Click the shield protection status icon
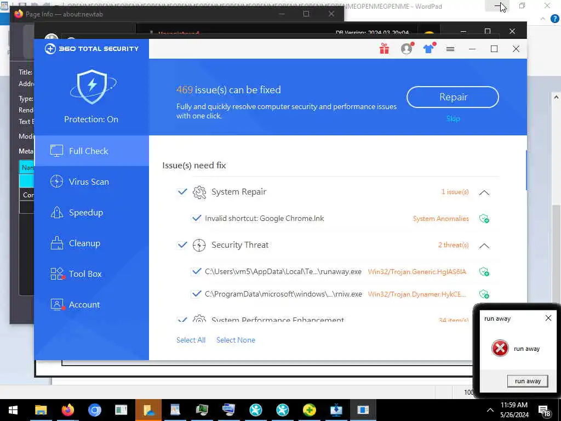 pos(93,87)
